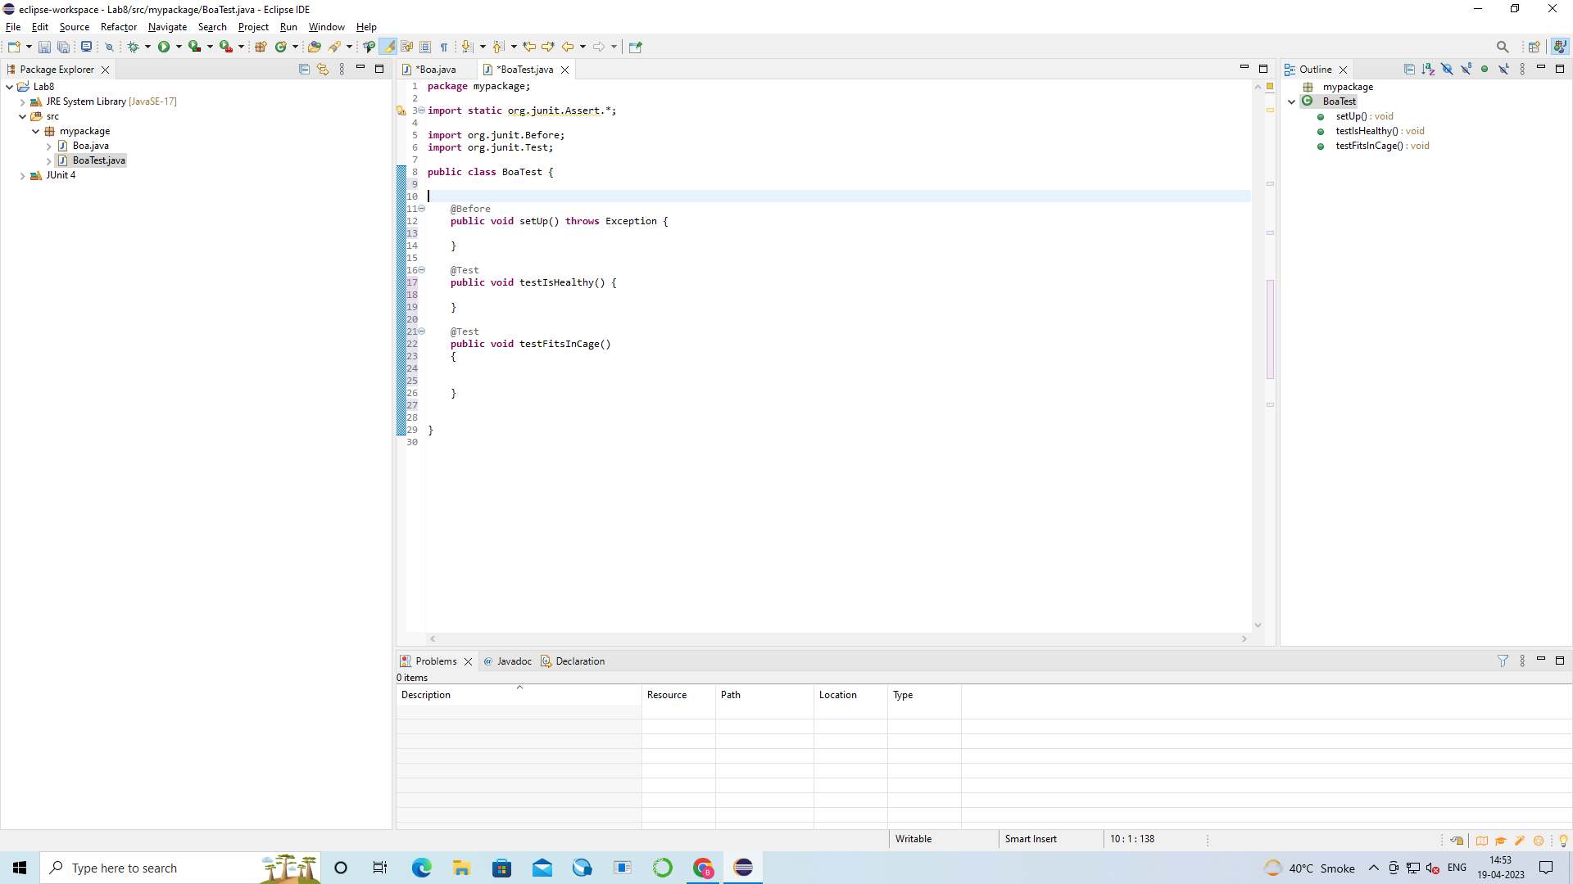
Task: Toggle Mark Occurrences highlighter
Action: (x=388, y=47)
